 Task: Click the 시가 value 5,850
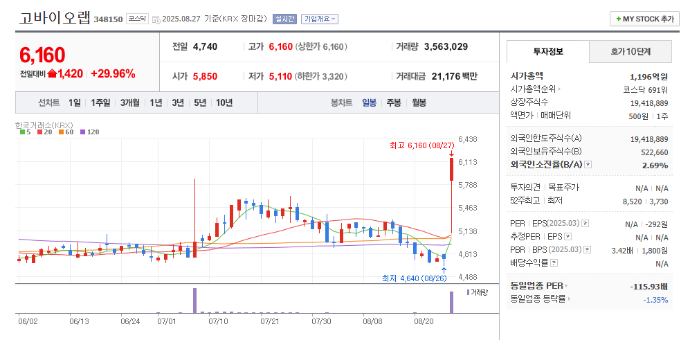point(205,76)
